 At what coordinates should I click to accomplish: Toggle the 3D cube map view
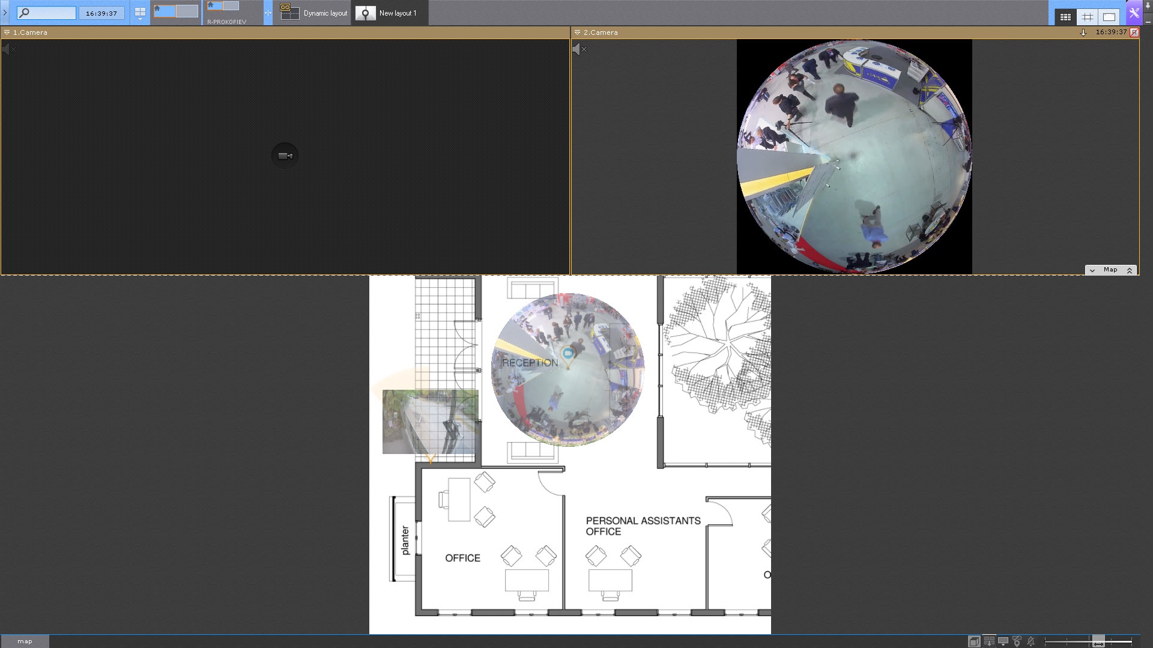point(974,641)
